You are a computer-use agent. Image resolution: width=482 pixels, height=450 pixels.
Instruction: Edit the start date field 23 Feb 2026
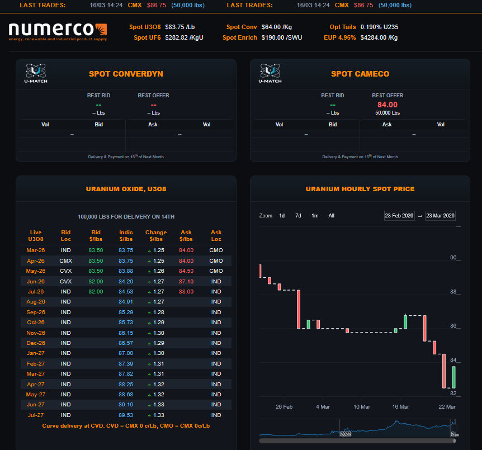click(399, 216)
